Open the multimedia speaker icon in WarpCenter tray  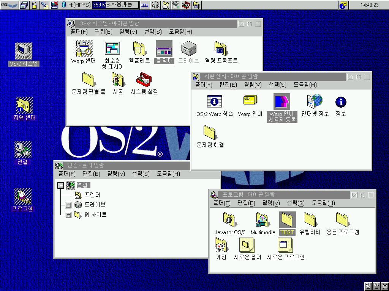click(176, 5)
